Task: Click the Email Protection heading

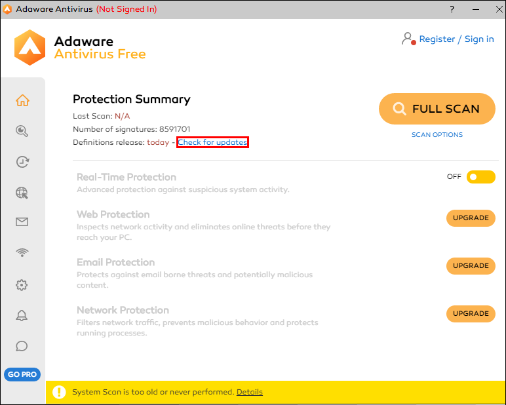Action: pos(116,262)
